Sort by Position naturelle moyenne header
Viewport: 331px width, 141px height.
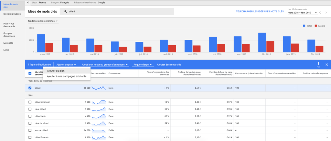(315, 74)
